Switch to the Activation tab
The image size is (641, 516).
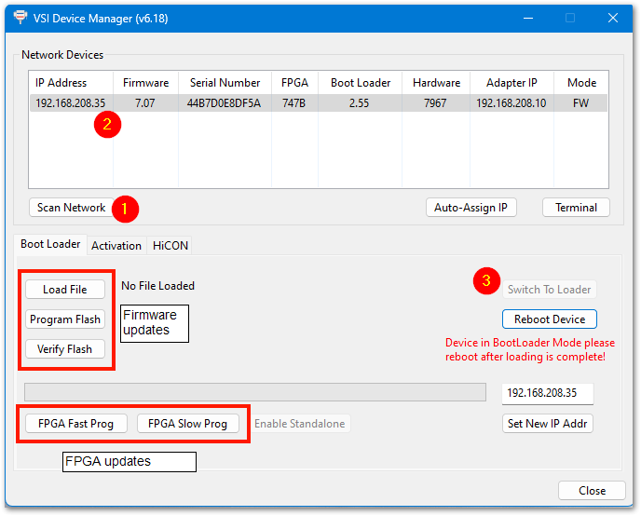(116, 245)
